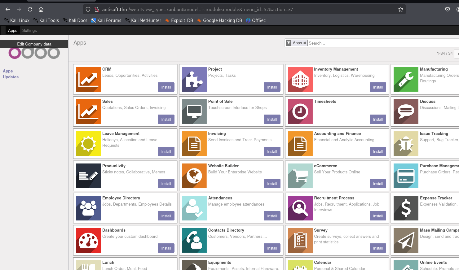The image size is (459, 270).
Task: Install Recruitment Process
Action: (x=378, y=216)
